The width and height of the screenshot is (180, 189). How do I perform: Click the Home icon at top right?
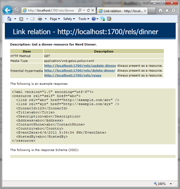pos(160,10)
